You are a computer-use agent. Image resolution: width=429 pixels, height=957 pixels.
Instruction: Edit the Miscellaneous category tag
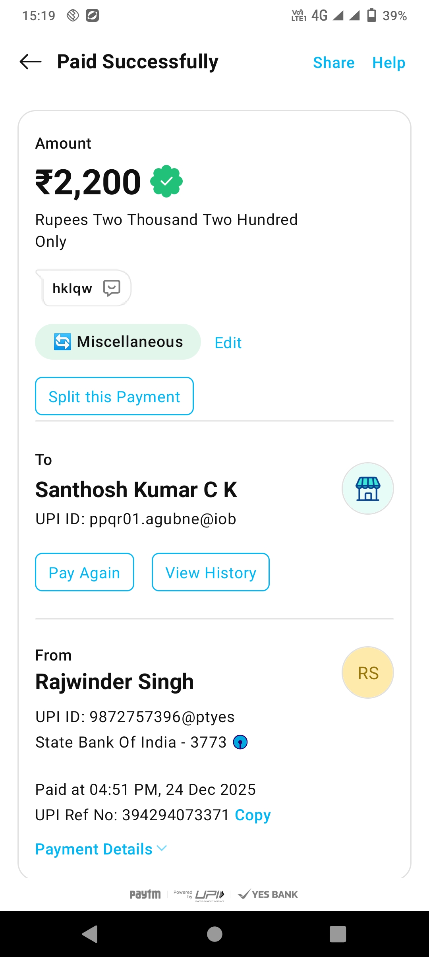[x=228, y=343]
